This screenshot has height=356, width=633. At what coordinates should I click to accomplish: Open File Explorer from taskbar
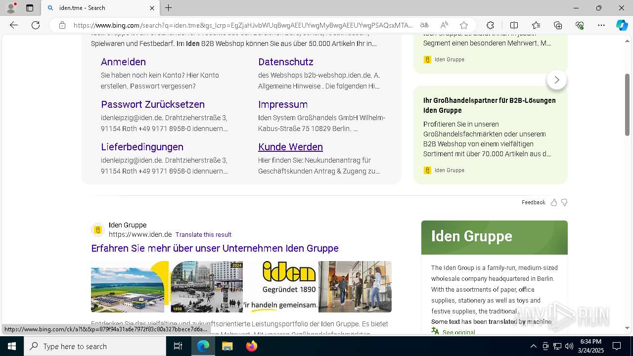[227, 346]
